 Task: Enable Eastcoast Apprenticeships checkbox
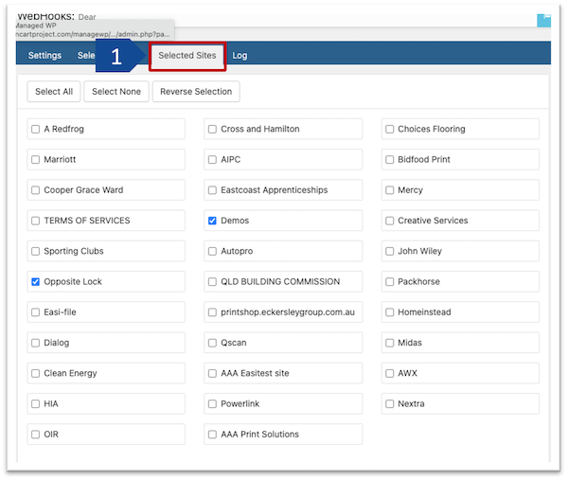tap(213, 190)
